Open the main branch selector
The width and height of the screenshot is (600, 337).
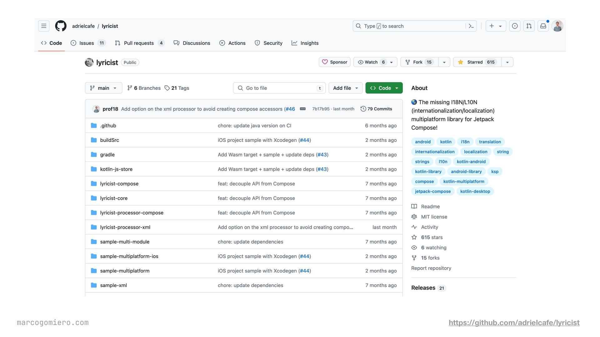tap(103, 88)
